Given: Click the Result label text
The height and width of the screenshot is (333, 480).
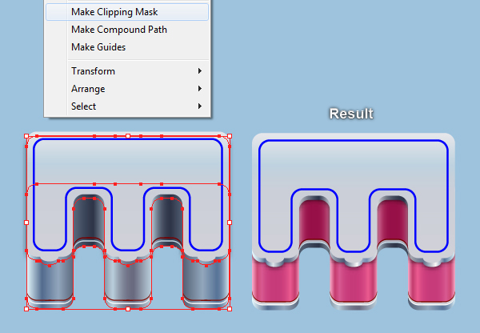Looking at the screenshot, I should click(x=351, y=114).
